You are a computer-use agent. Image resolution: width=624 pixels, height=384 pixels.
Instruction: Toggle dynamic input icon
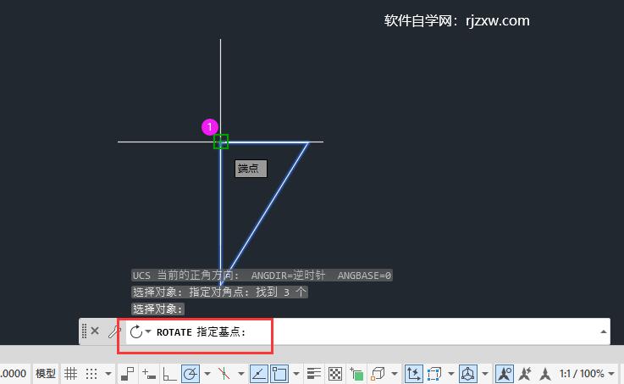[149, 374]
